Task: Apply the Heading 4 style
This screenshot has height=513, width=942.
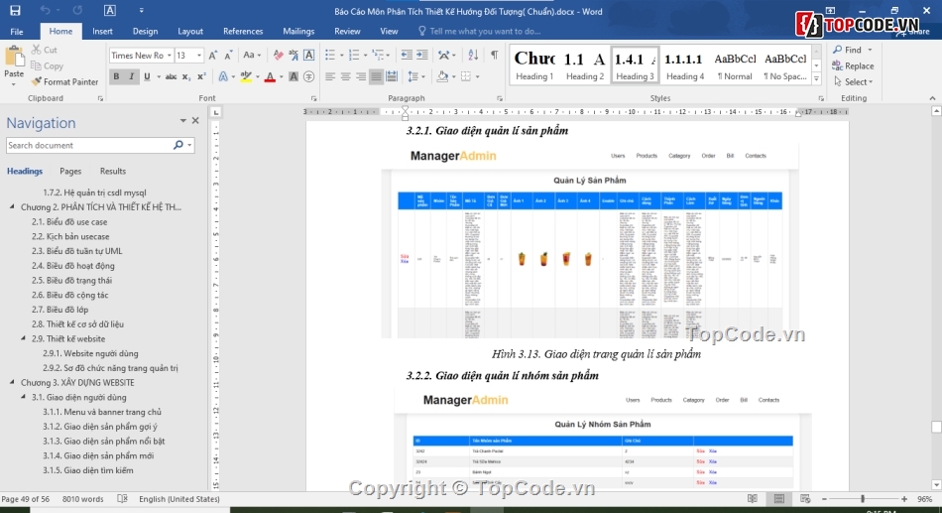Action: click(685, 64)
